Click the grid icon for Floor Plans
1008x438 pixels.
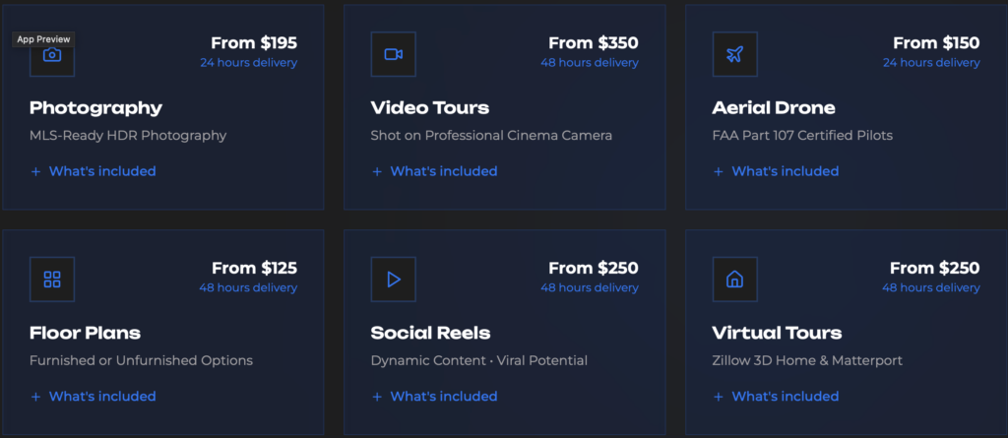(x=52, y=280)
